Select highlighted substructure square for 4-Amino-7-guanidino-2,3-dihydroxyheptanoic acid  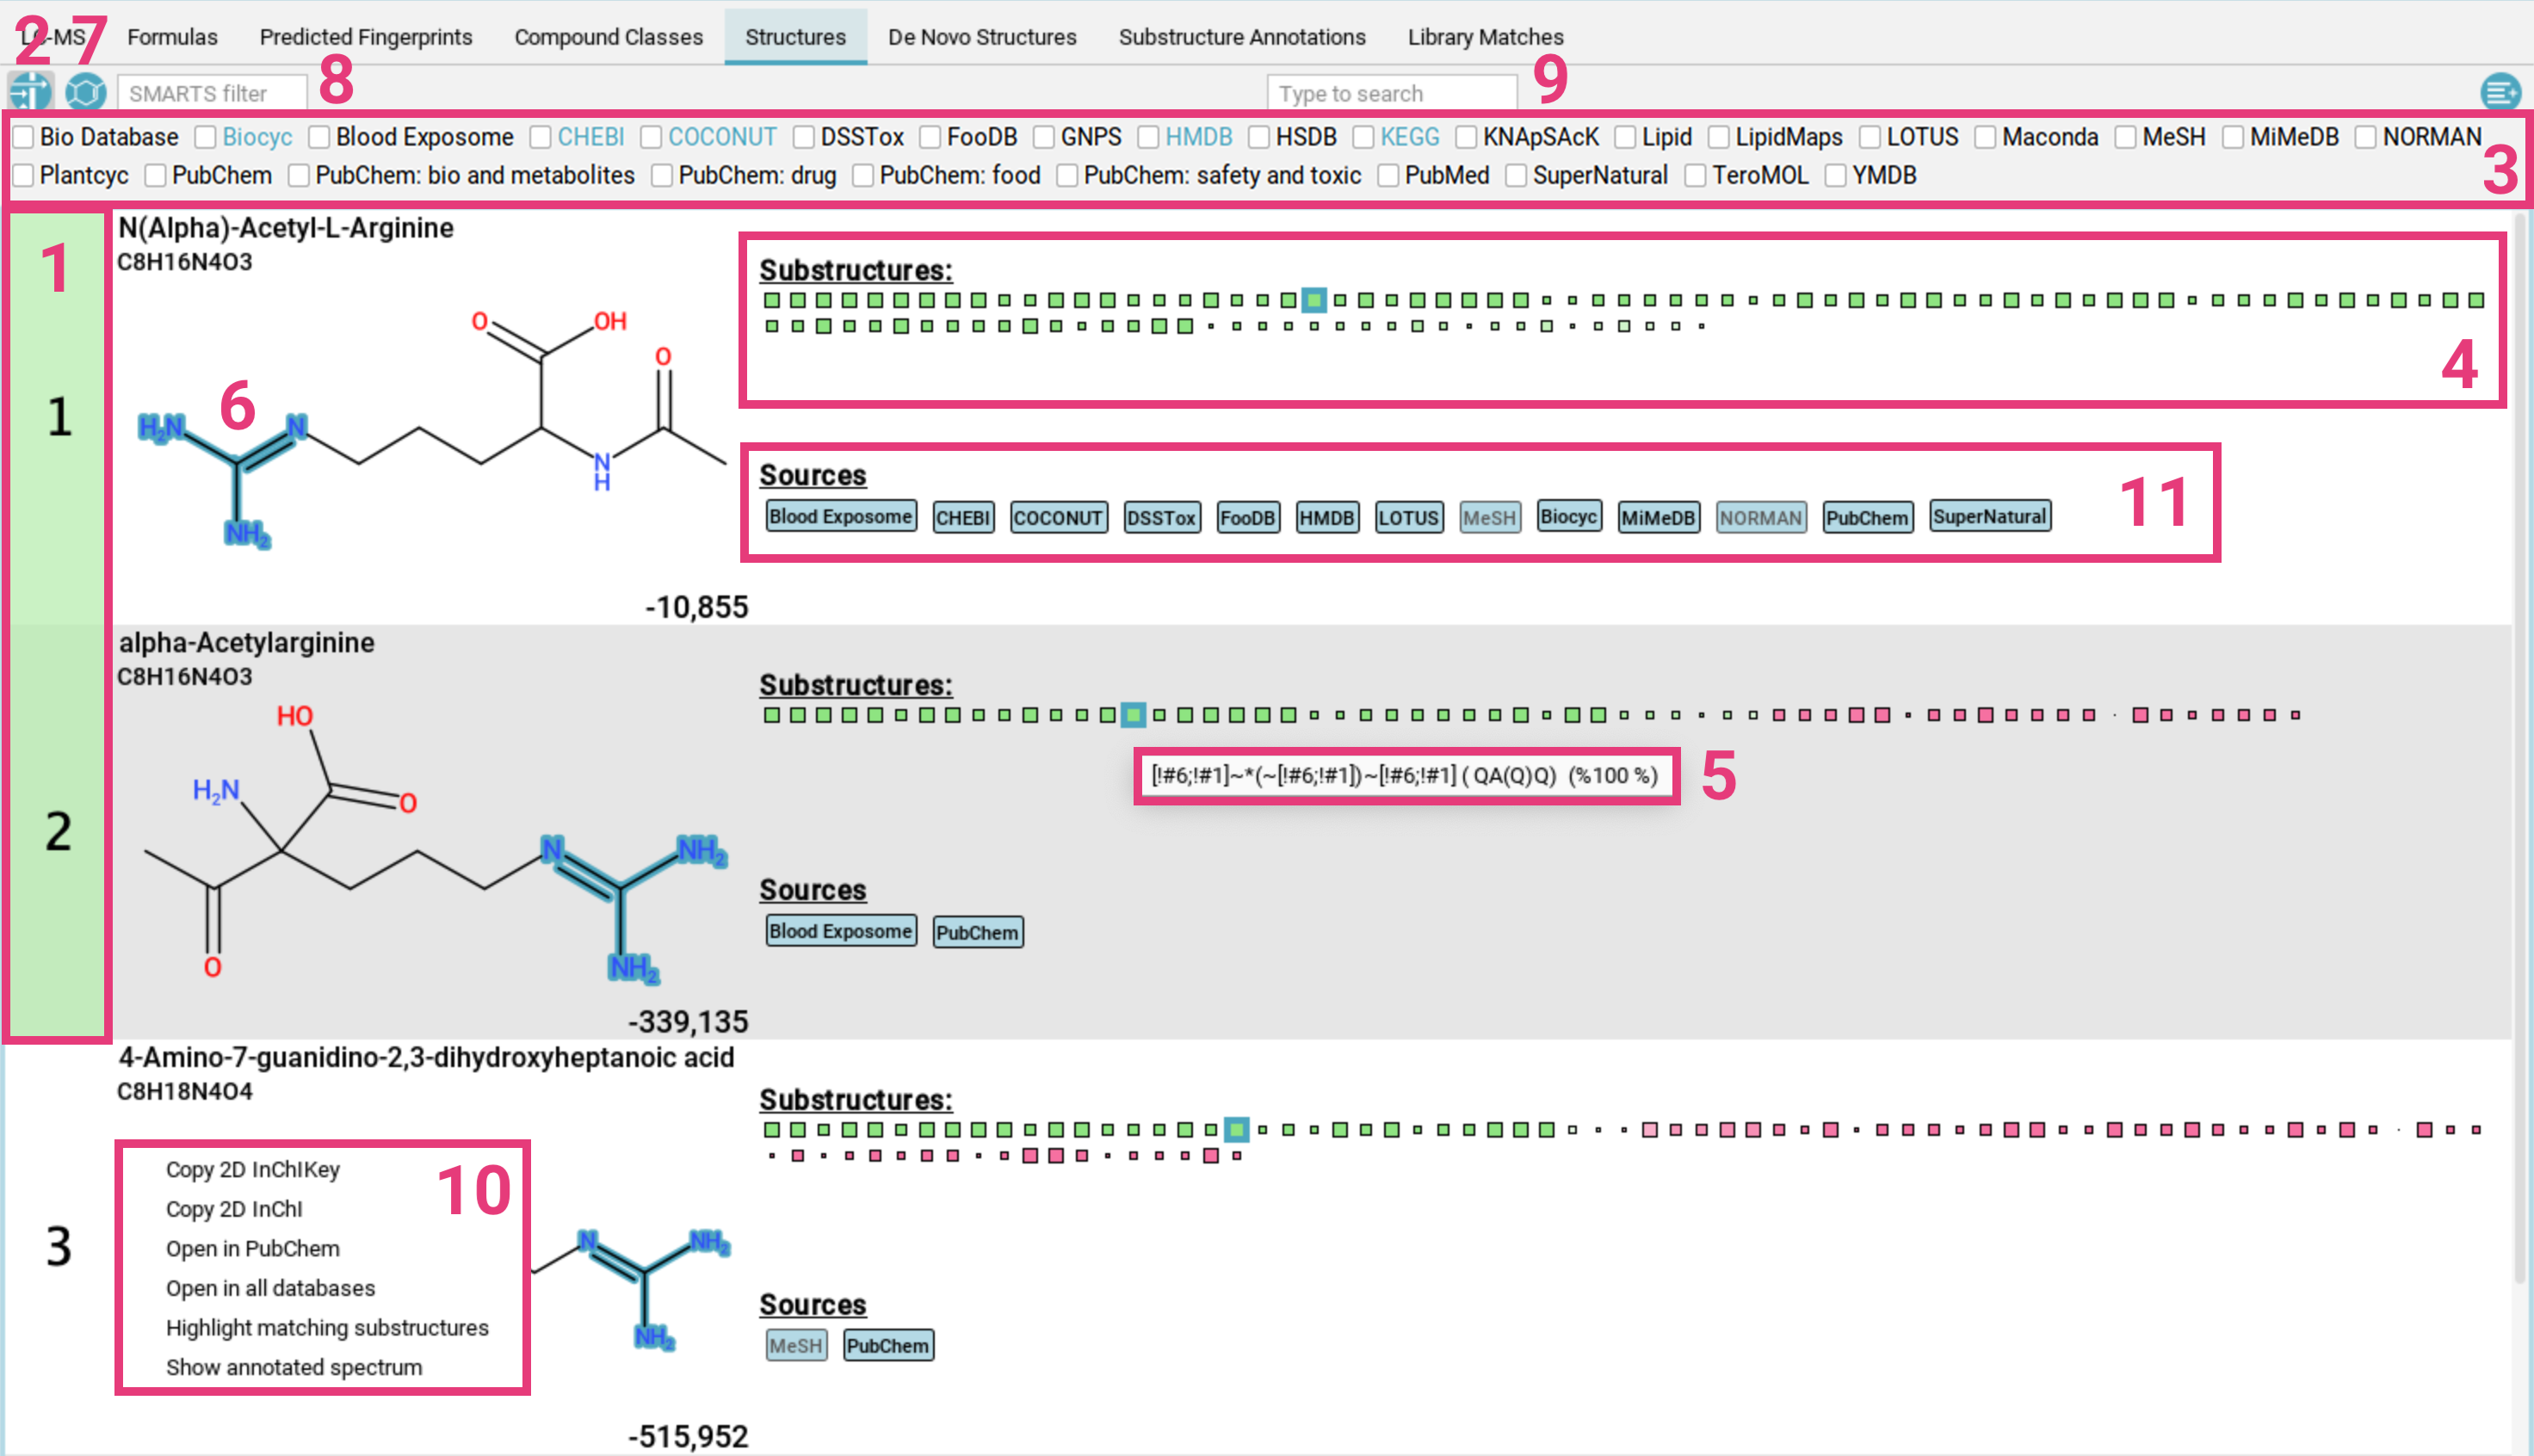(x=1237, y=1130)
